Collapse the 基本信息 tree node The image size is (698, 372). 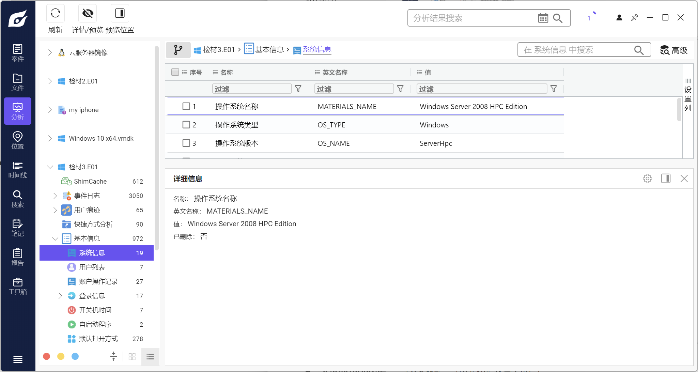55,238
